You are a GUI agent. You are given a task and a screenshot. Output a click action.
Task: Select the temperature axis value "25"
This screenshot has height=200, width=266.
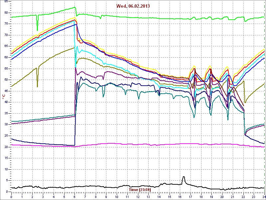click(6, 136)
